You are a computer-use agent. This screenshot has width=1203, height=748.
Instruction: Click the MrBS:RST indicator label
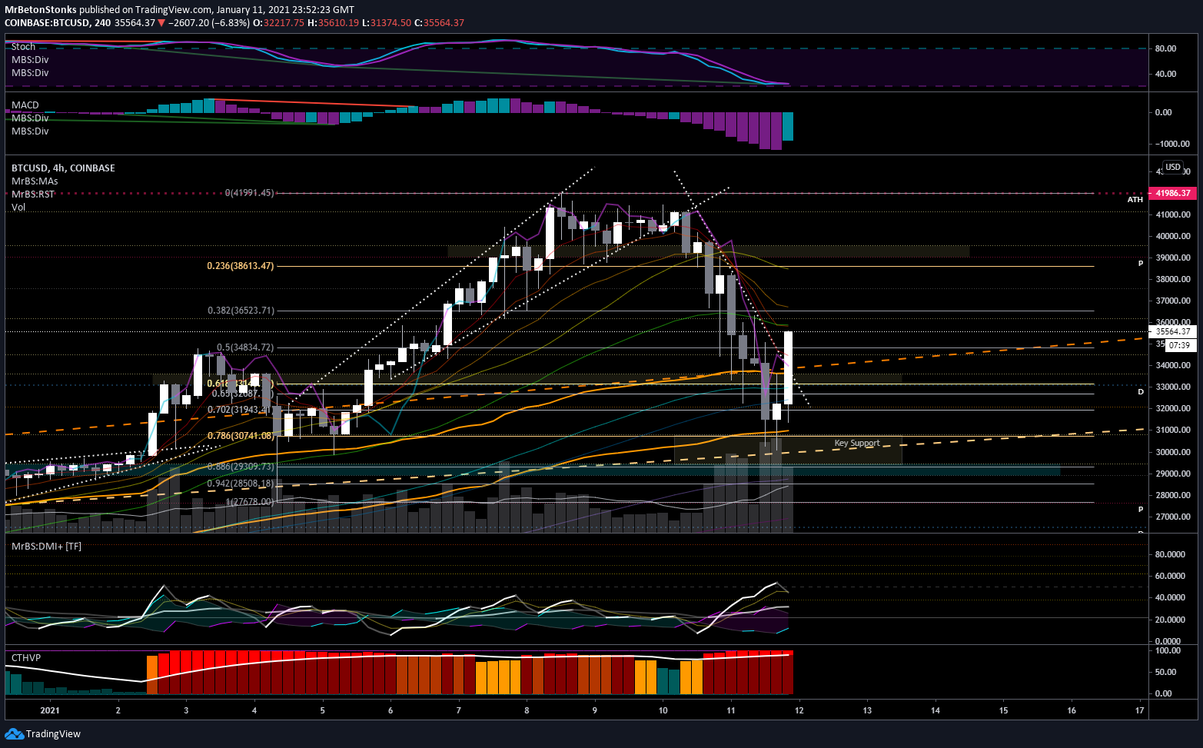tap(33, 194)
